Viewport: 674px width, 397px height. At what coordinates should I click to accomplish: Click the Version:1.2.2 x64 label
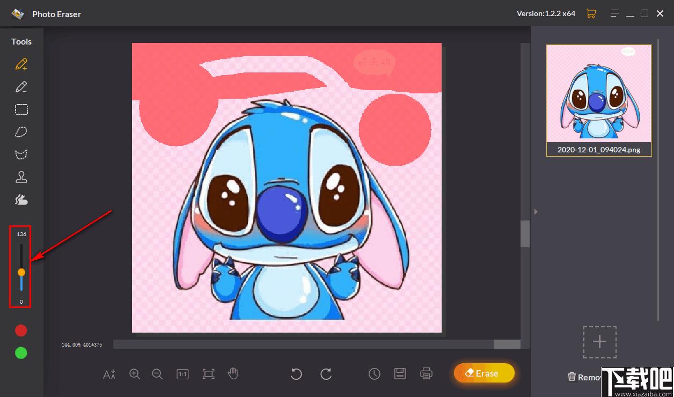click(546, 13)
